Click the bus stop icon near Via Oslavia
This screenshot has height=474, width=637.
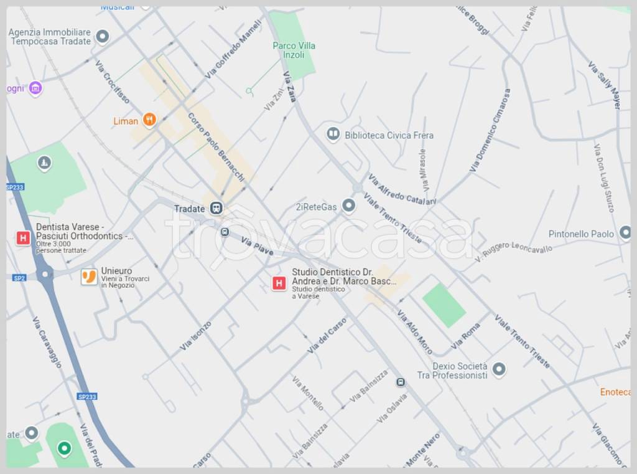(x=401, y=382)
